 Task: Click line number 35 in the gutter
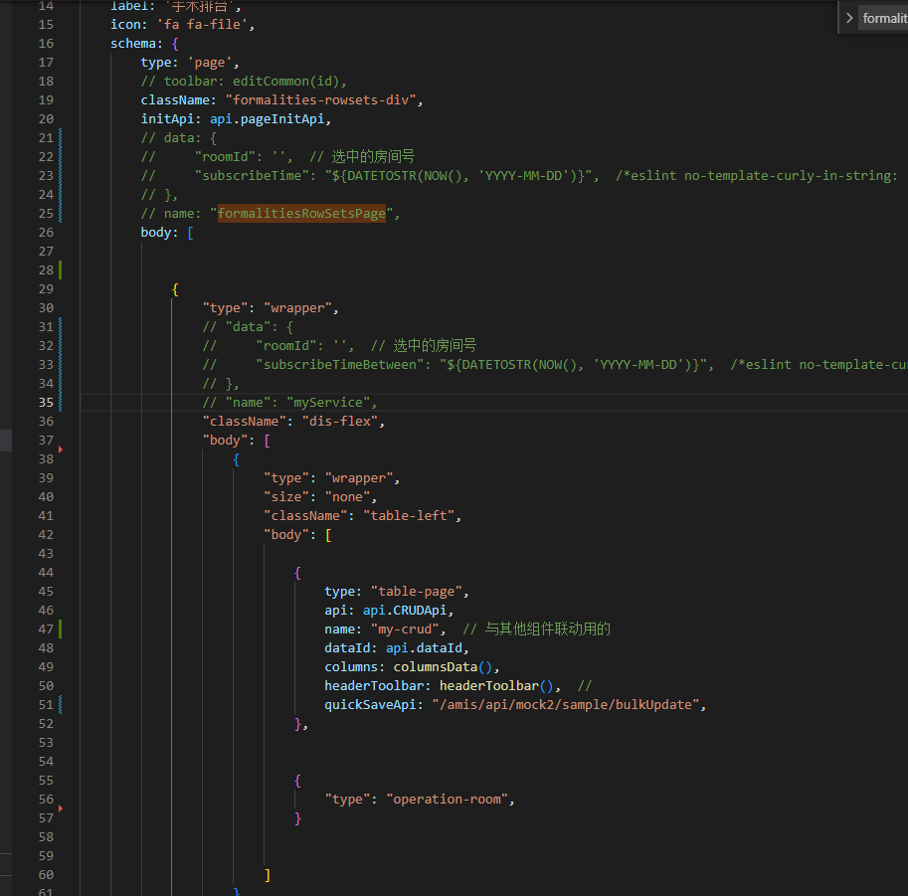tap(46, 403)
